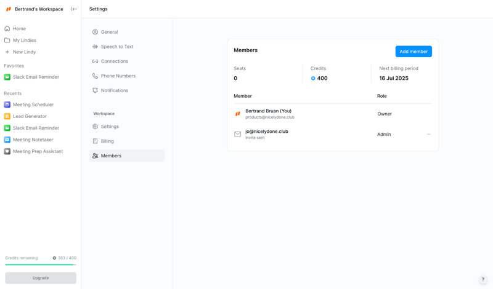Click the Workspace Settings gear icon
The height and width of the screenshot is (289, 493).
click(x=95, y=127)
